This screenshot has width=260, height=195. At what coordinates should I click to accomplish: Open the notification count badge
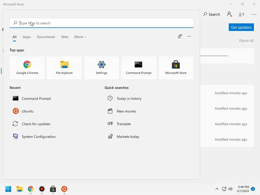point(253,189)
